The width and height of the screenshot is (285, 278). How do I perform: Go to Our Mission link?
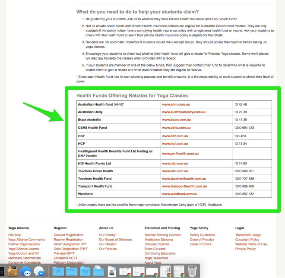(108, 244)
